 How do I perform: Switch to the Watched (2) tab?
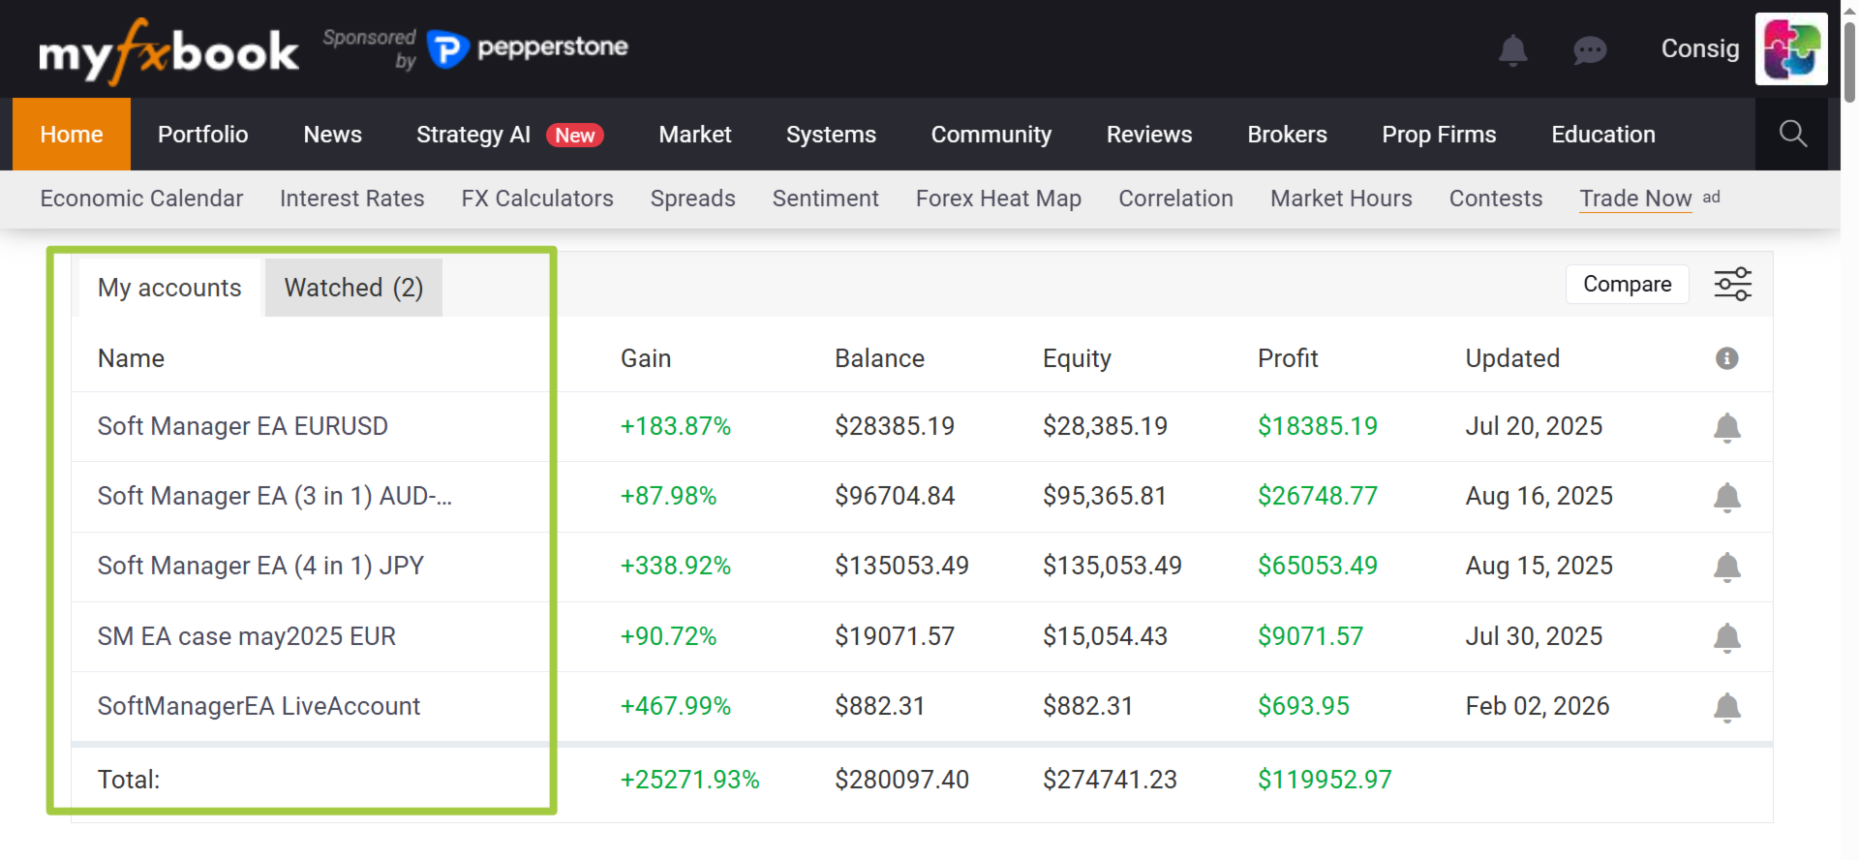(x=353, y=288)
